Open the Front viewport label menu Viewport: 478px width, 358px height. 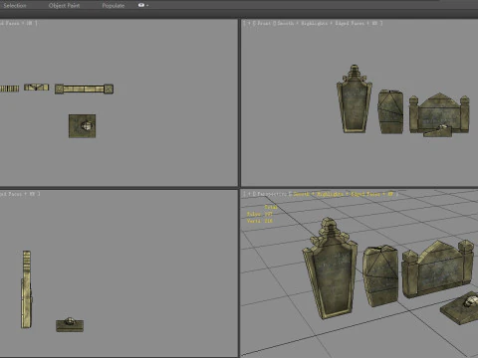tap(264, 23)
